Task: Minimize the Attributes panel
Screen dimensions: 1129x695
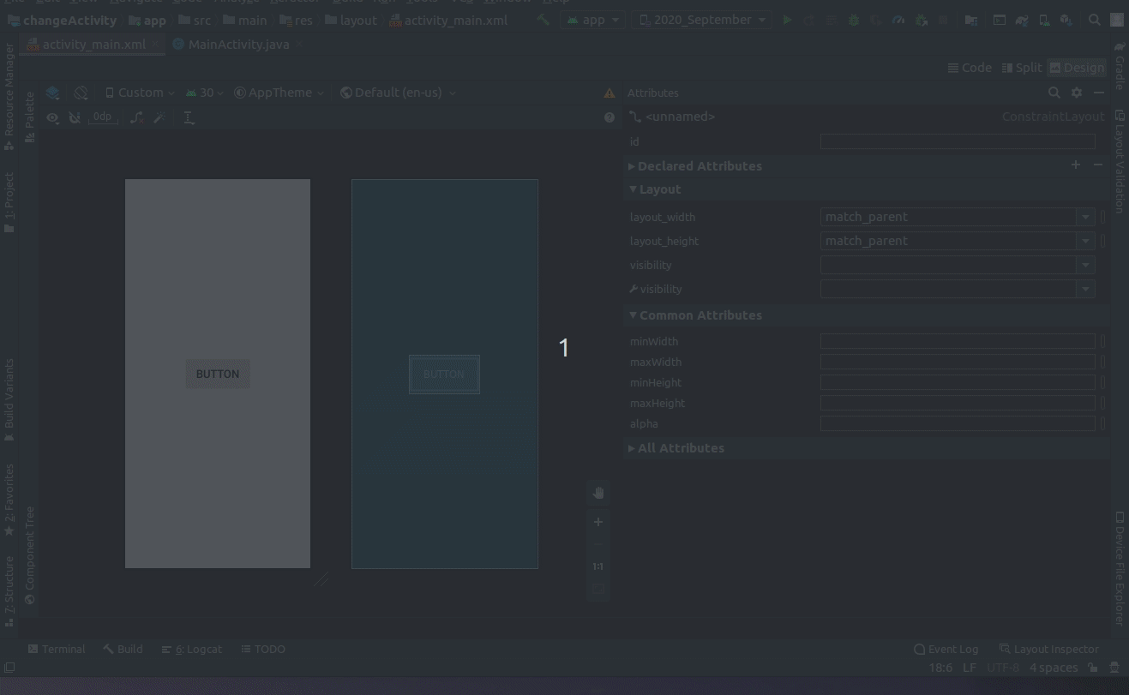Action: pos(1098,93)
